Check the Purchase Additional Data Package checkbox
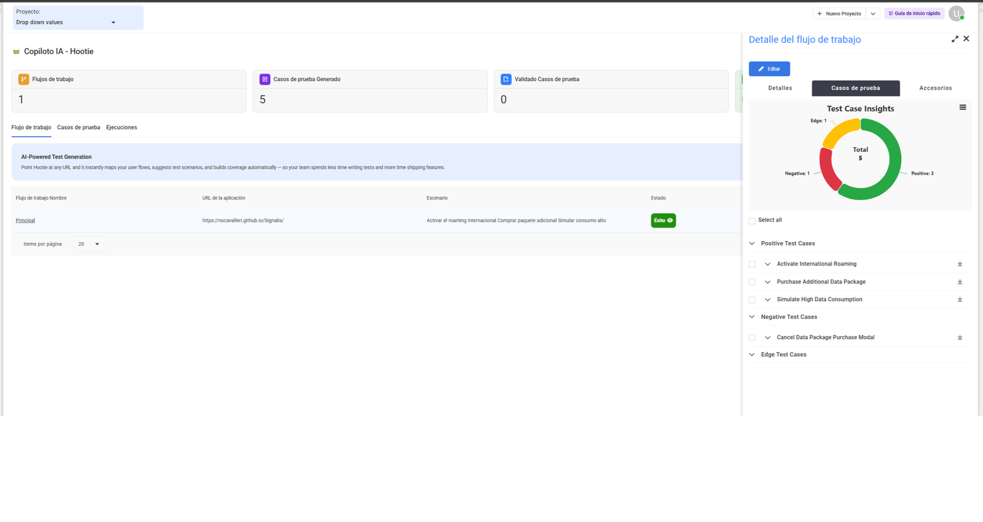This screenshot has width=983, height=522. [x=752, y=282]
